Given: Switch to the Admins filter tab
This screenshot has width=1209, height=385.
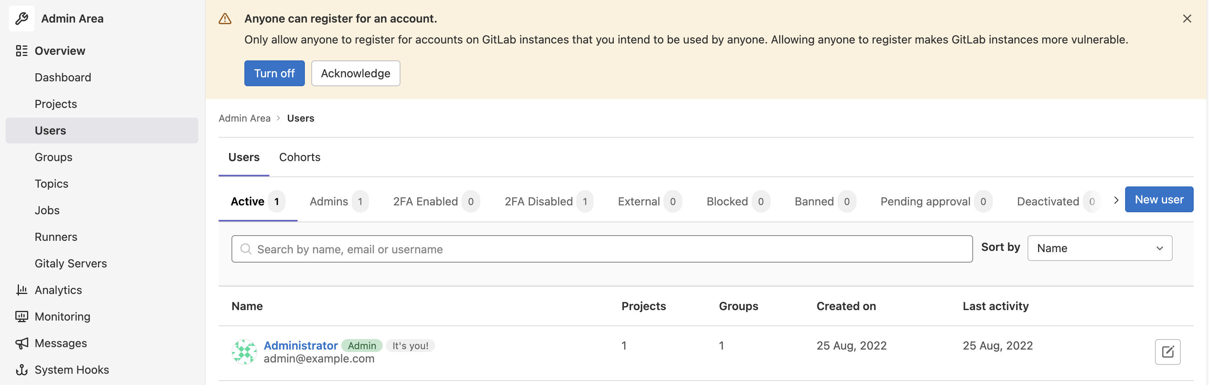Looking at the screenshot, I should pos(339,201).
